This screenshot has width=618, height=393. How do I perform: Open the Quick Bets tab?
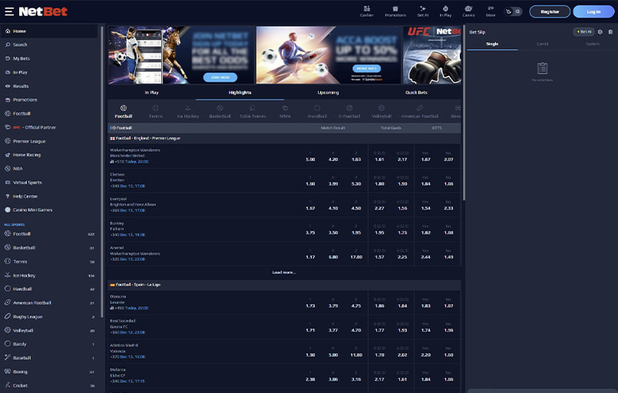pyautogui.click(x=416, y=93)
